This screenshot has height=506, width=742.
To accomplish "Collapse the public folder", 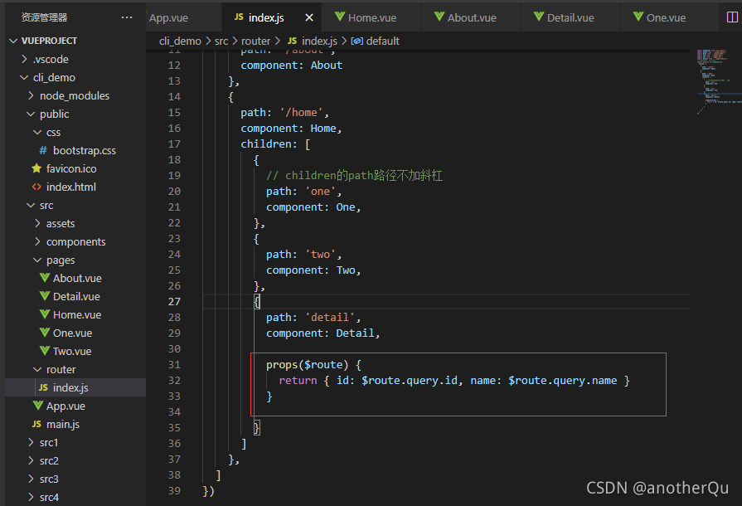I will coord(32,114).
